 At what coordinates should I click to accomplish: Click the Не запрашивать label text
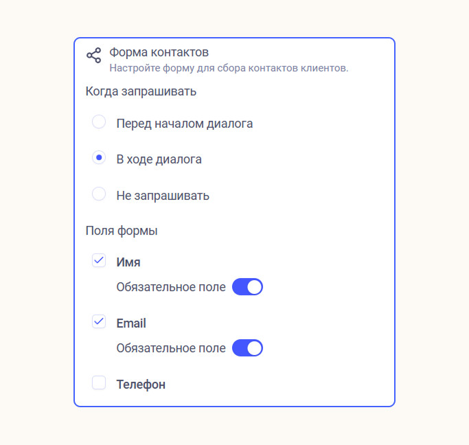click(163, 196)
